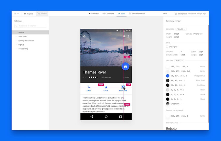Open the Documentation tab

[x=137, y=14]
